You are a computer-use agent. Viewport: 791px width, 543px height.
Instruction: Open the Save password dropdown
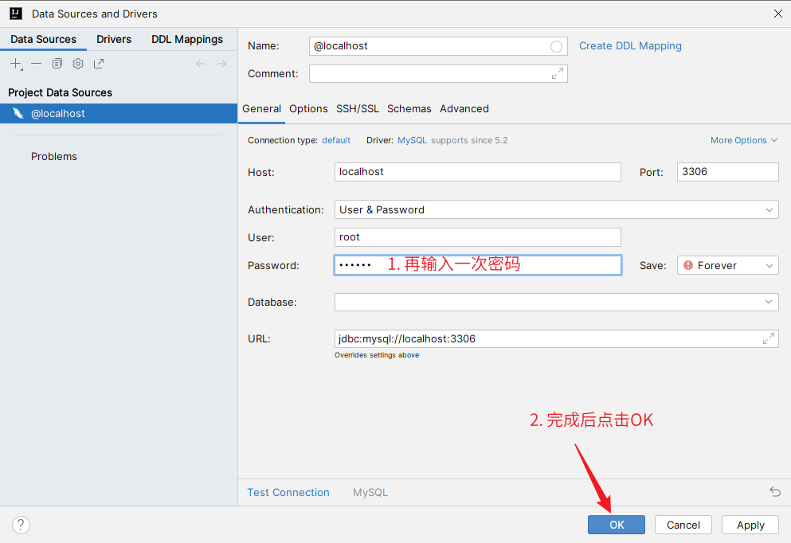tap(727, 266)
